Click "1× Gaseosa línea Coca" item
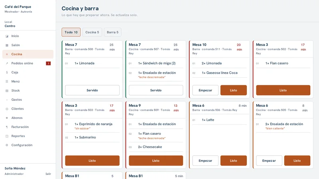319x179 pixels. click(220, 73)
